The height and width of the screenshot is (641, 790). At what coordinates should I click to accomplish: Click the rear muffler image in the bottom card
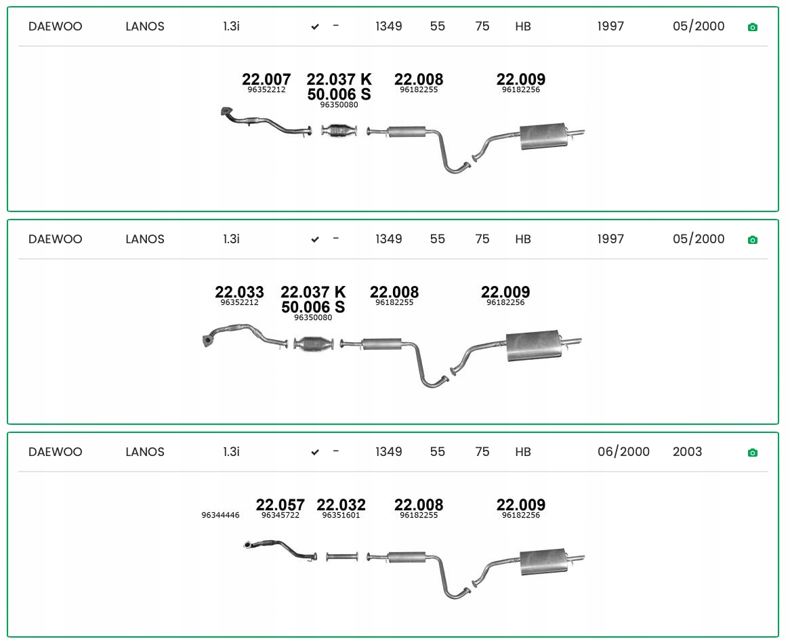(543, 561)
